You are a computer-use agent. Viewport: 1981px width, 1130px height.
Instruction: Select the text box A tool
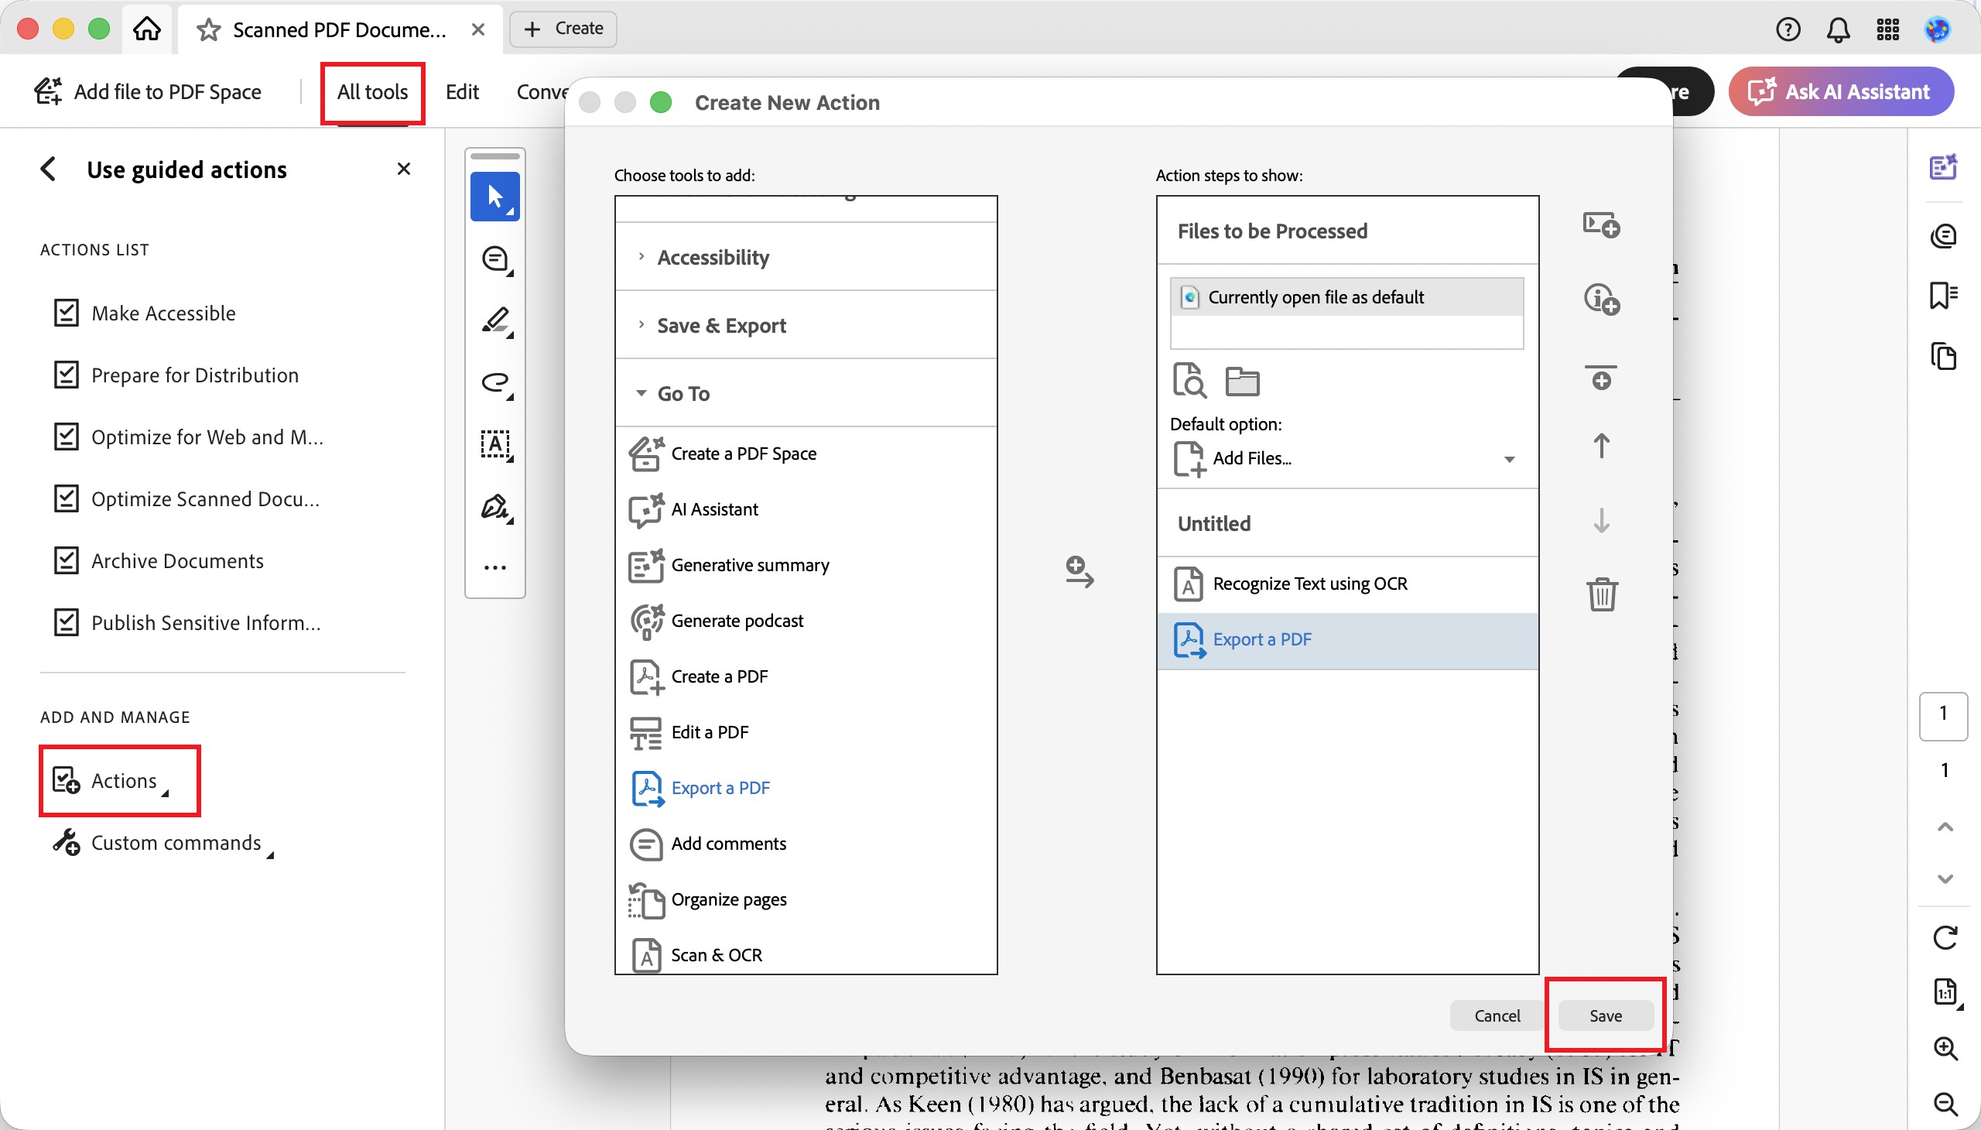pyautogui.click(x=495, y=445)
